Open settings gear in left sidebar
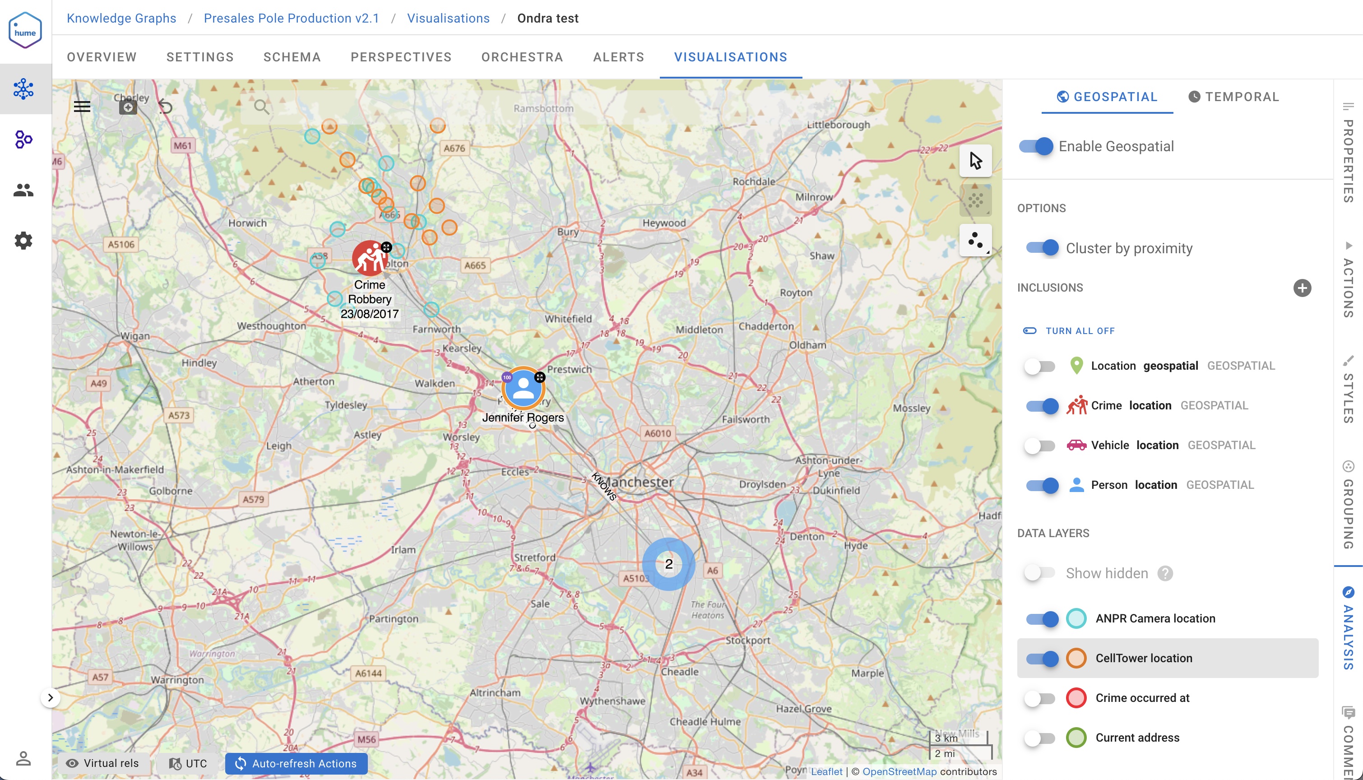 tap(23, 241)
